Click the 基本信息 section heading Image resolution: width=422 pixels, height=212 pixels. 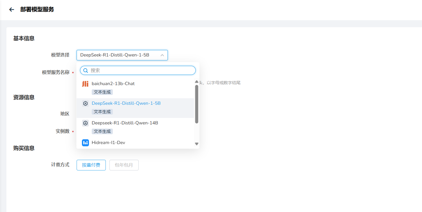tap(24, 38)
